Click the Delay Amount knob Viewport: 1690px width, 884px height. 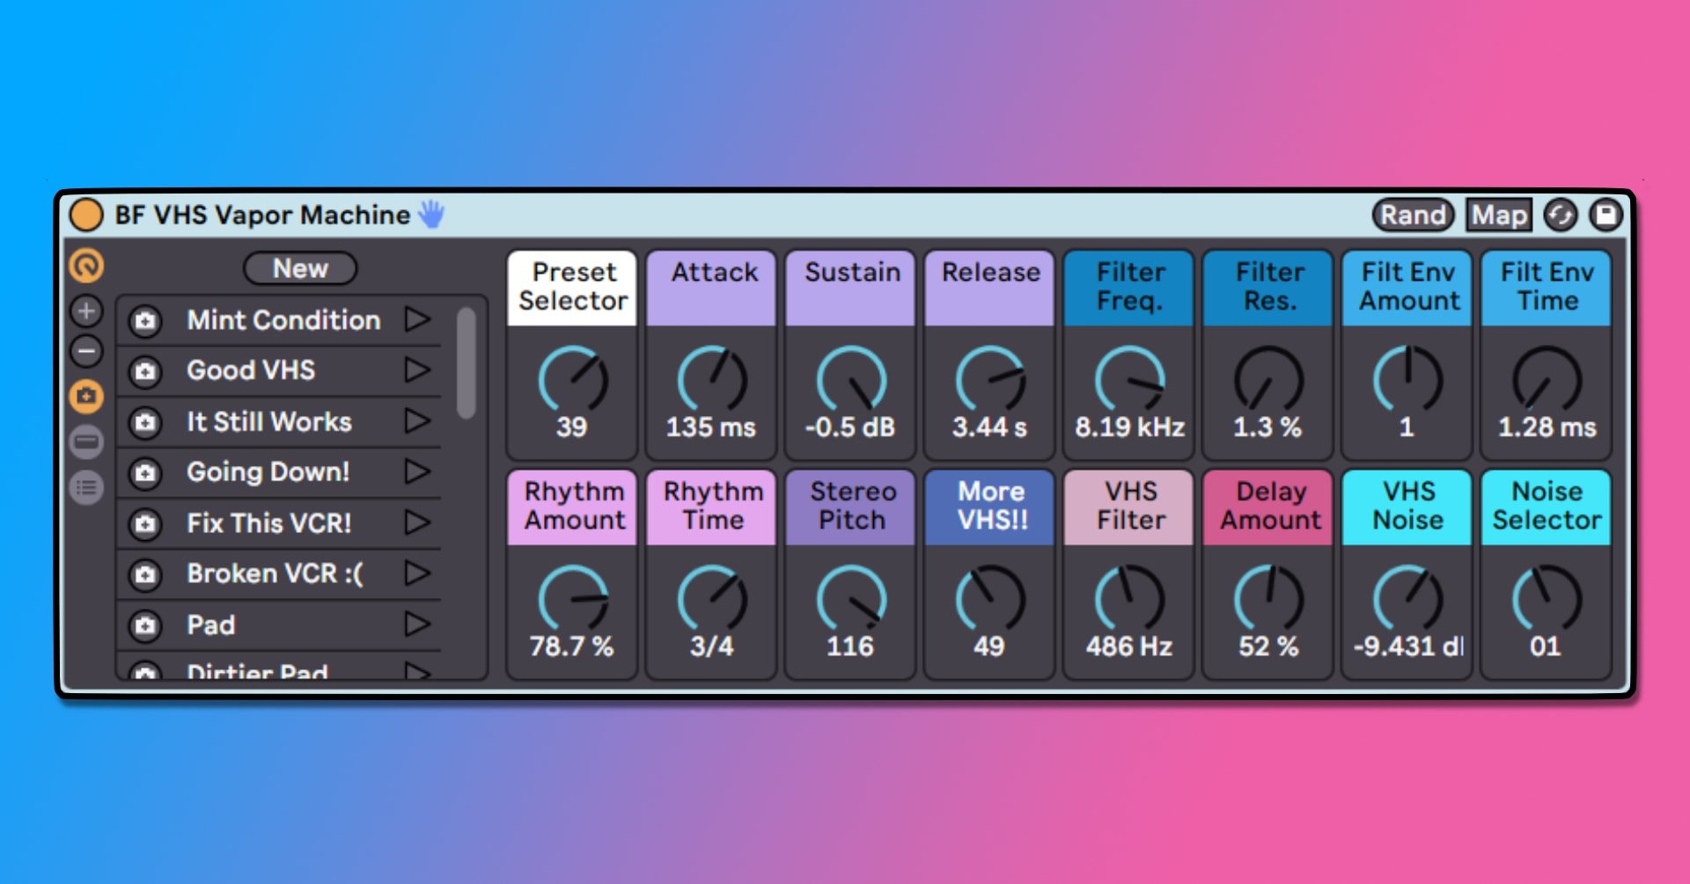click(x=1268, y=599)
